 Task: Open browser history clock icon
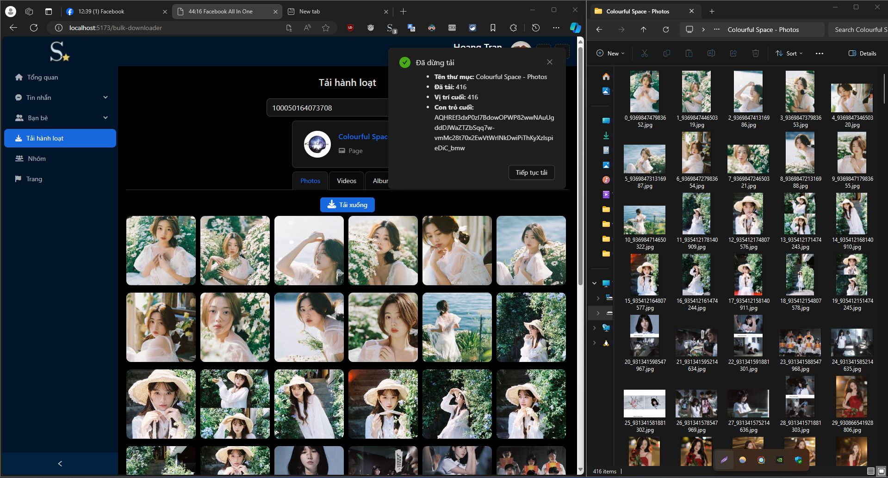click(536, 28)
